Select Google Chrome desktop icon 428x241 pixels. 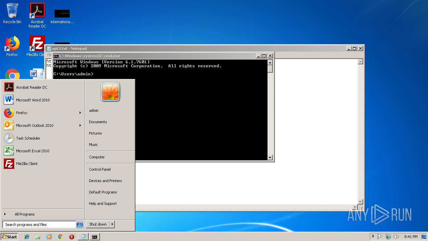12,74
